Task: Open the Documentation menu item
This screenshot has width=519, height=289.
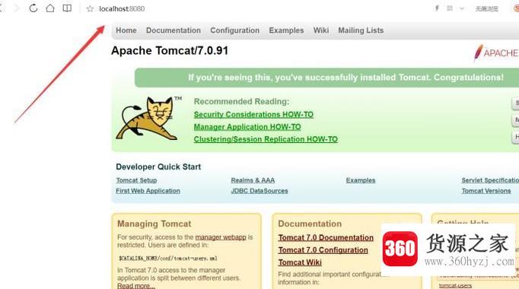Action: [174, 30]
